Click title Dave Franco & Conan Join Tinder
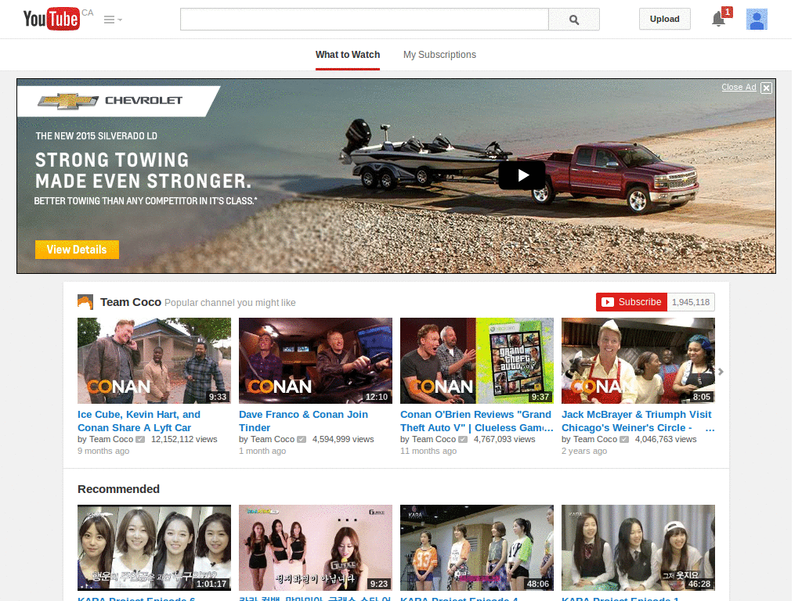Screen dimensions: 802x601 coord(303,421)
